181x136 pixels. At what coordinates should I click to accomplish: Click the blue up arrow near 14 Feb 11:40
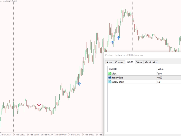(79, 84)
